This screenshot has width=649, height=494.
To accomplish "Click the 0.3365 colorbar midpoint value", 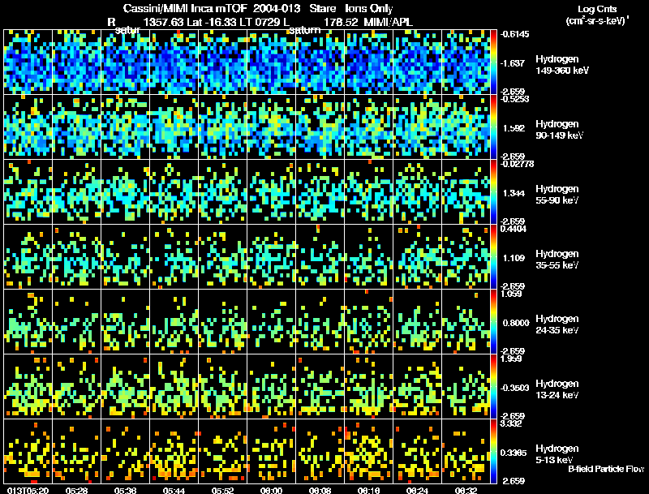I will click(514, 453).
